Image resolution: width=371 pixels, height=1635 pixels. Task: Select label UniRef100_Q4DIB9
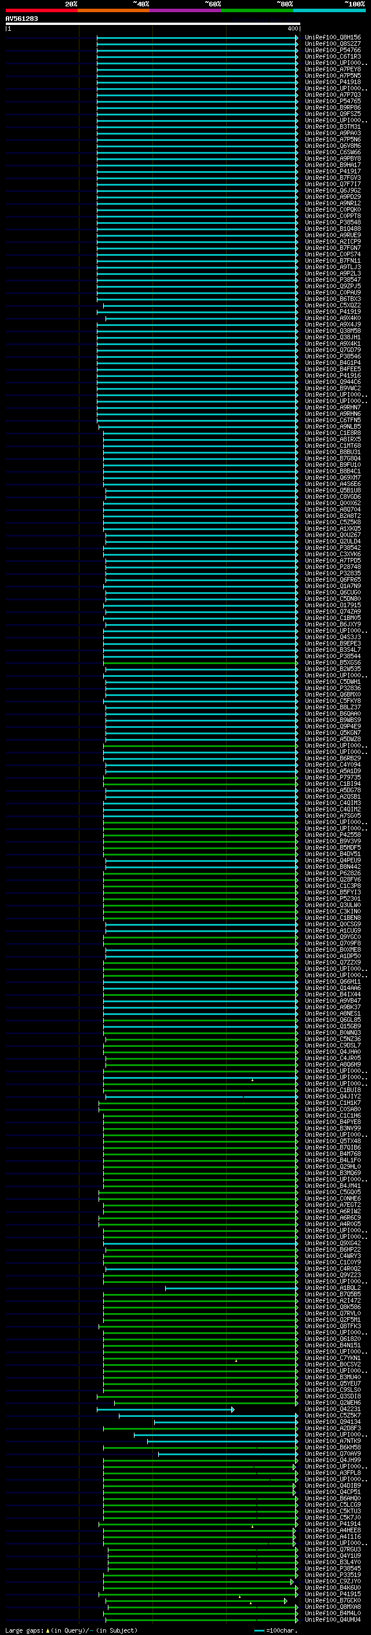coord(332,1486)
